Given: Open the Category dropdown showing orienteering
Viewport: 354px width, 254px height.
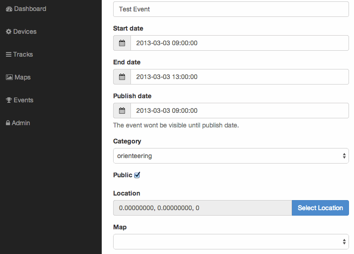Looking at the screenshot, I should tap(231, 156).
